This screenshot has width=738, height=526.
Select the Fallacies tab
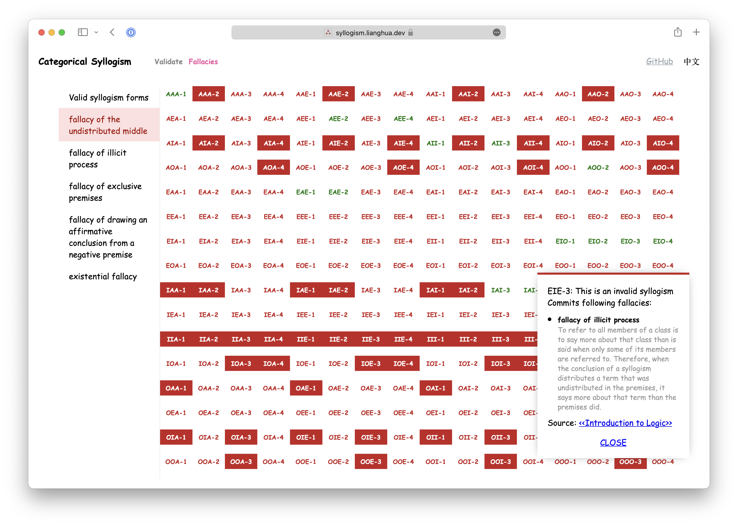203,62
